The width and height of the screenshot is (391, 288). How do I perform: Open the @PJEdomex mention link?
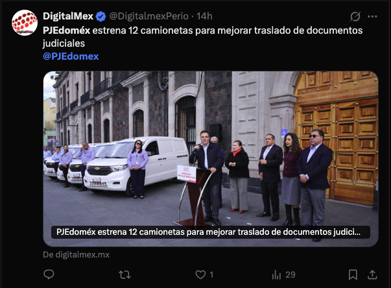pyautogui.click(x=71, y=56)
